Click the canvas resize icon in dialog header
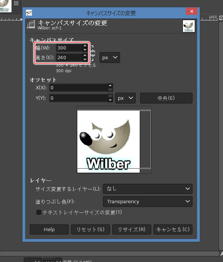This screenshot has width=223, height=262. coord(31,25)
